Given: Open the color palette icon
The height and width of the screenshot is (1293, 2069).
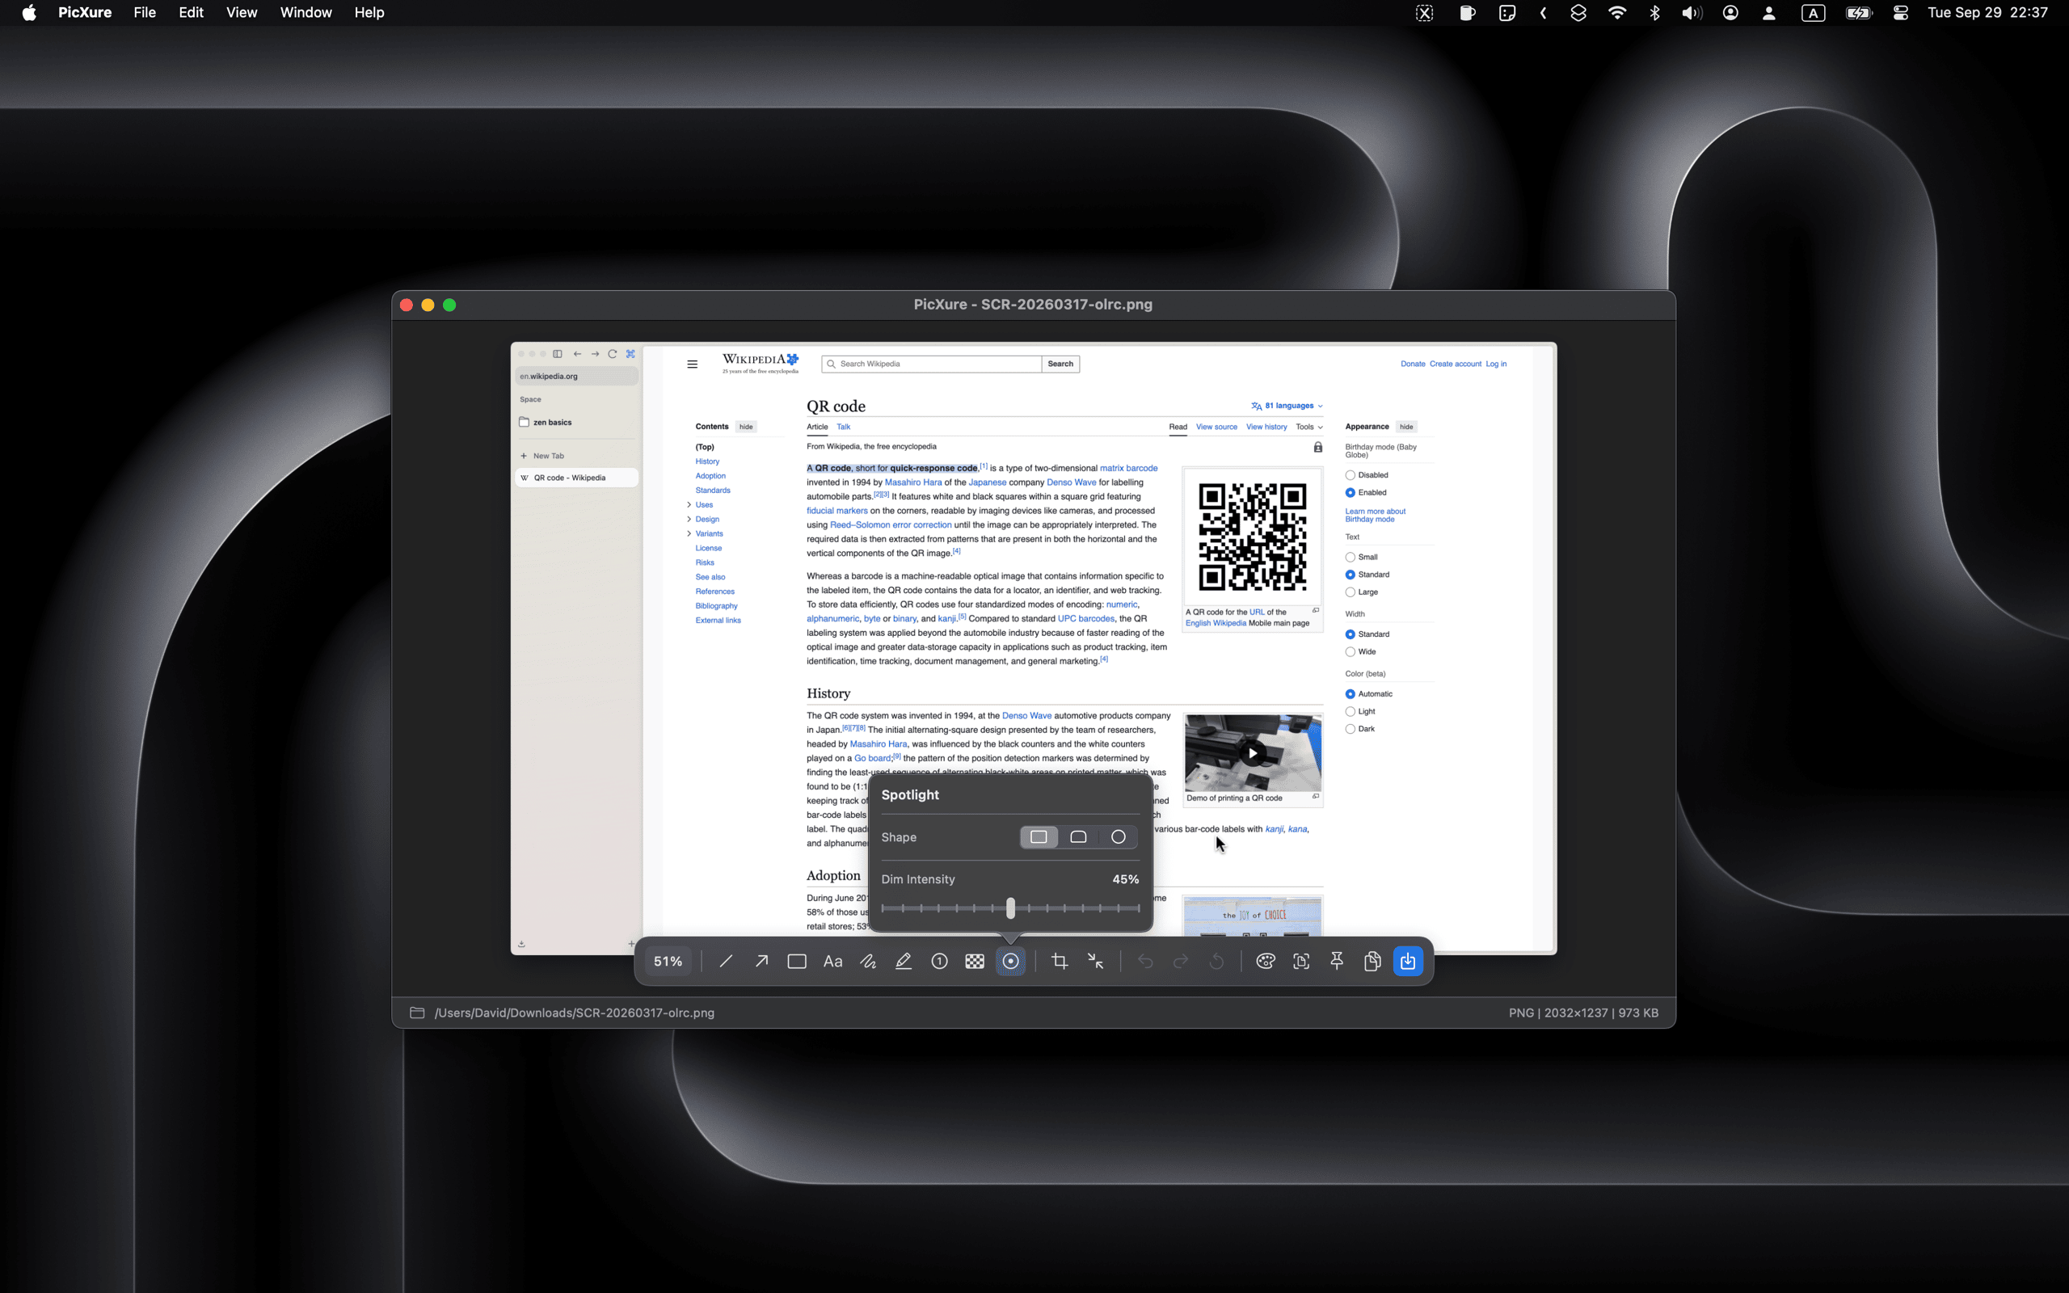Looking at the screenshot, I should (1266, 961).
